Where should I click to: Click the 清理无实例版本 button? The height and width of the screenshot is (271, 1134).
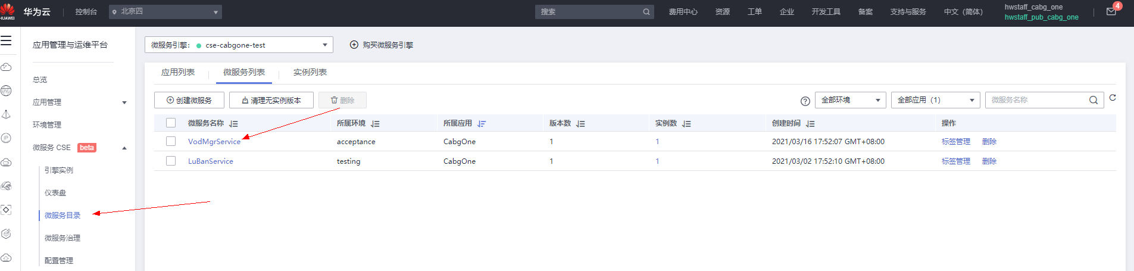pyautogui.click(x=271, y=100)
